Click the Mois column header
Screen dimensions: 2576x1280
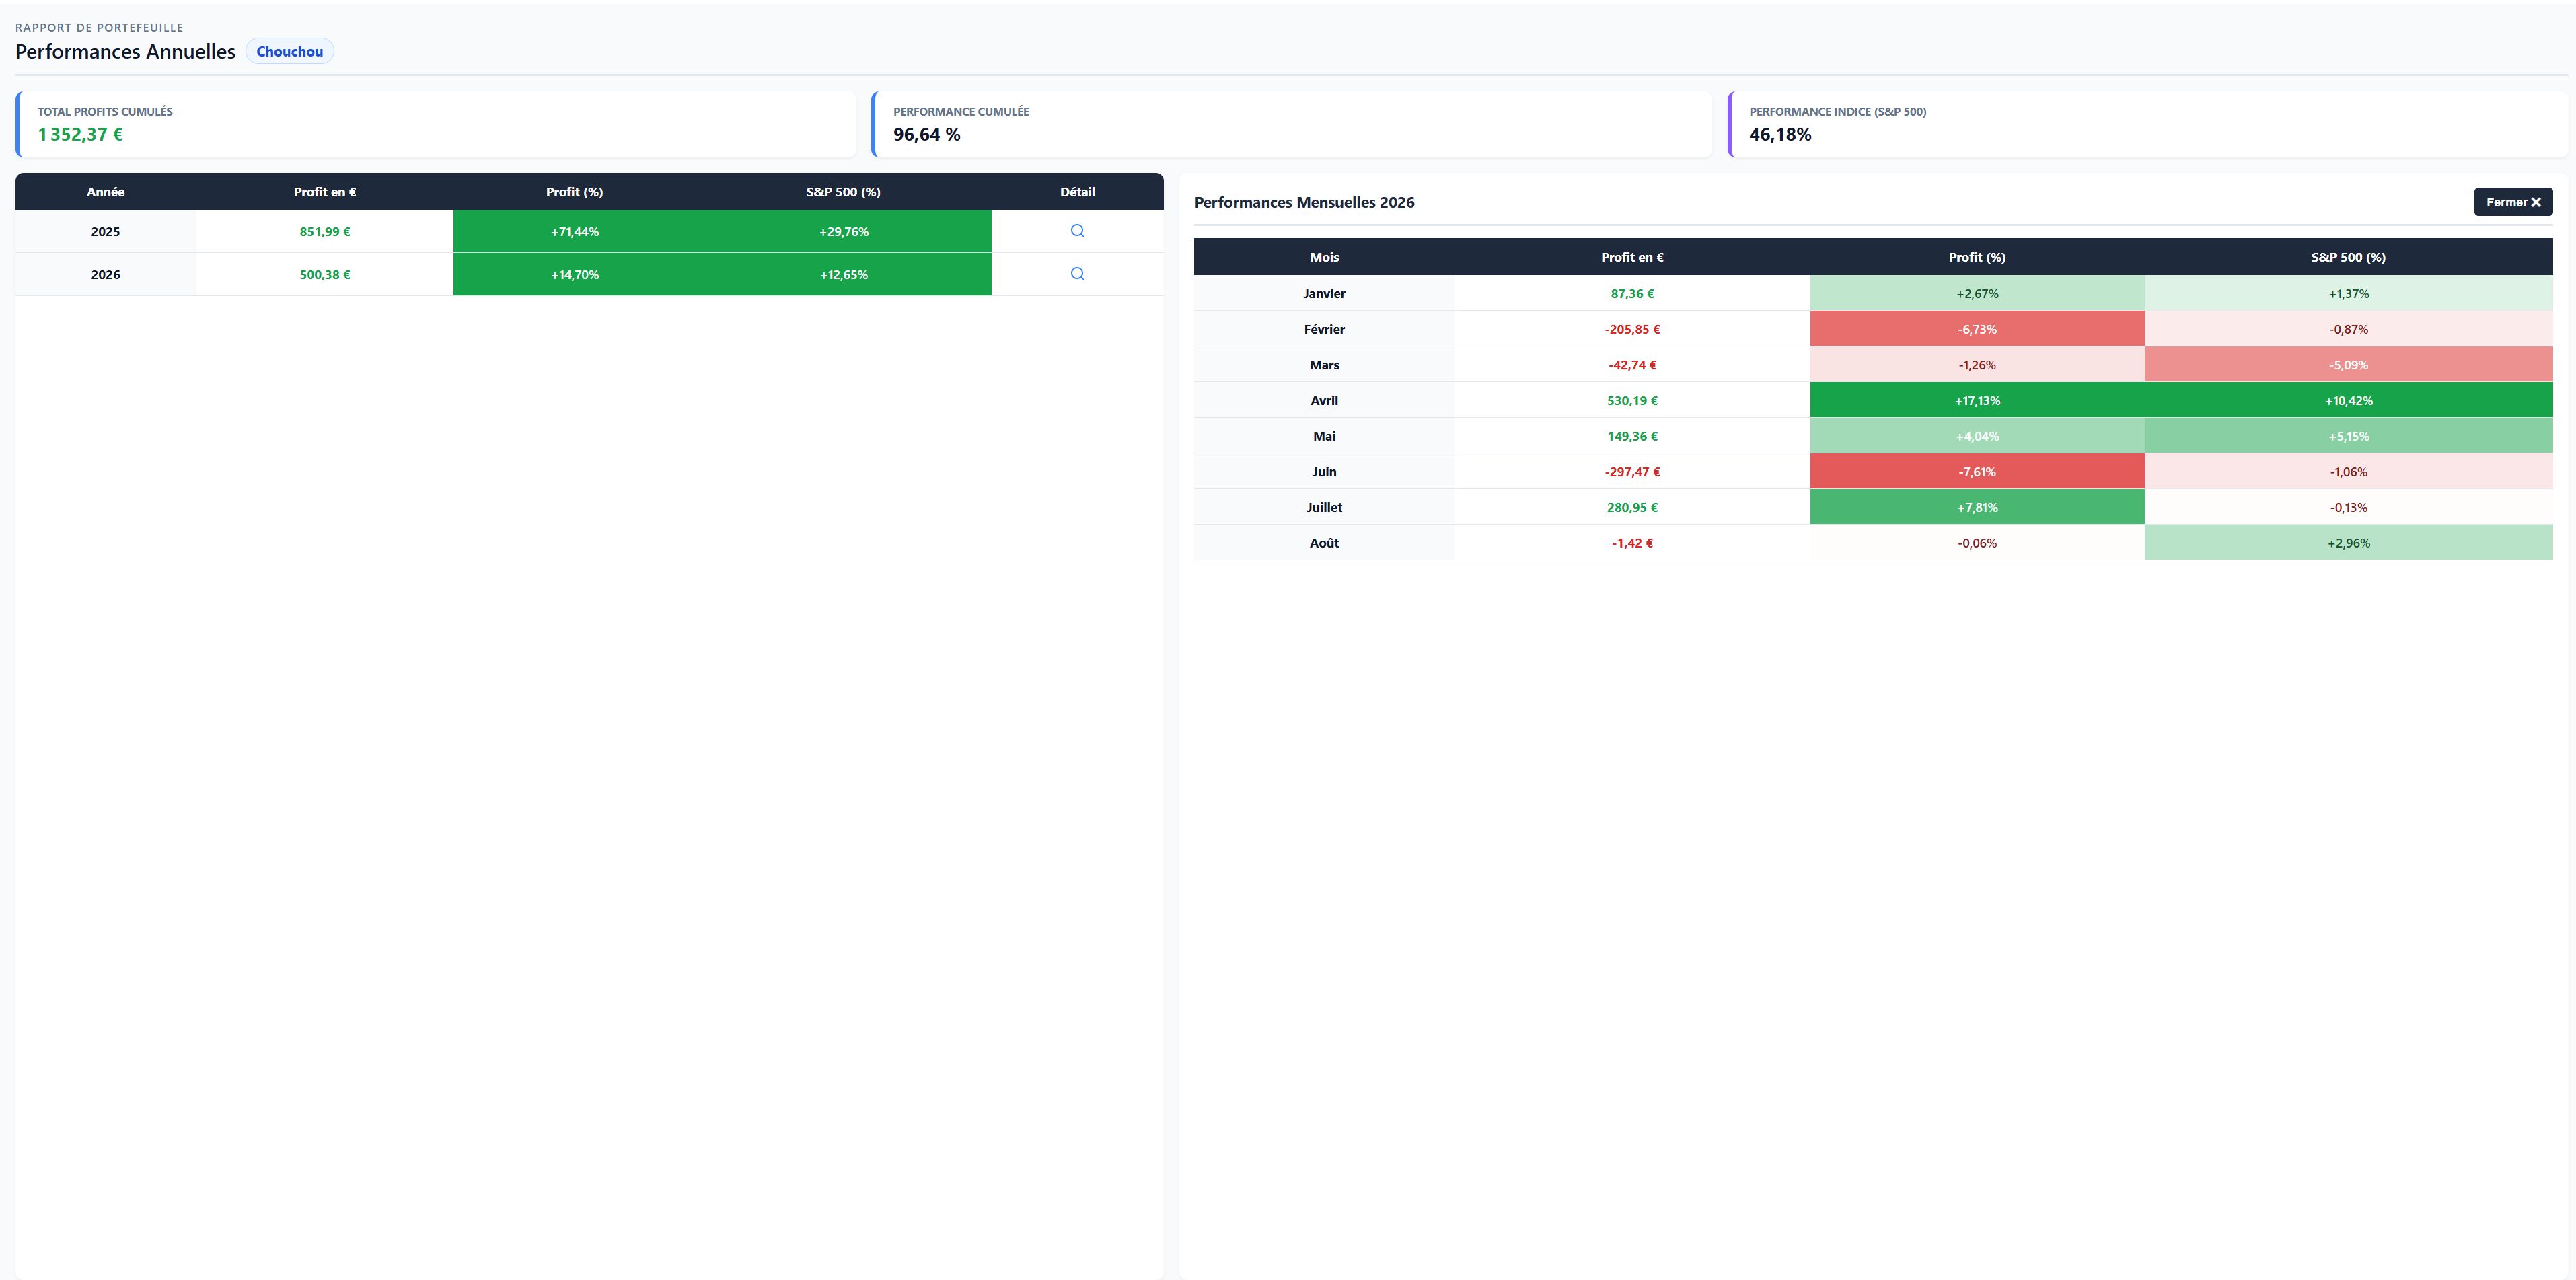pos(1324,257)
